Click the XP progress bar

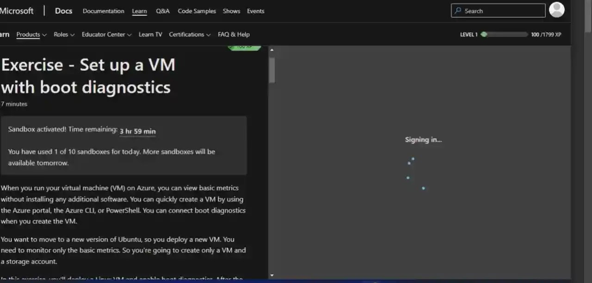point(504,34)
